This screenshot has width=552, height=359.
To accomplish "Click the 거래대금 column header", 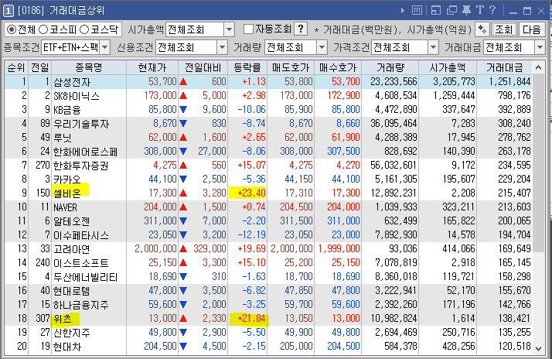I will tap(505, 67).
